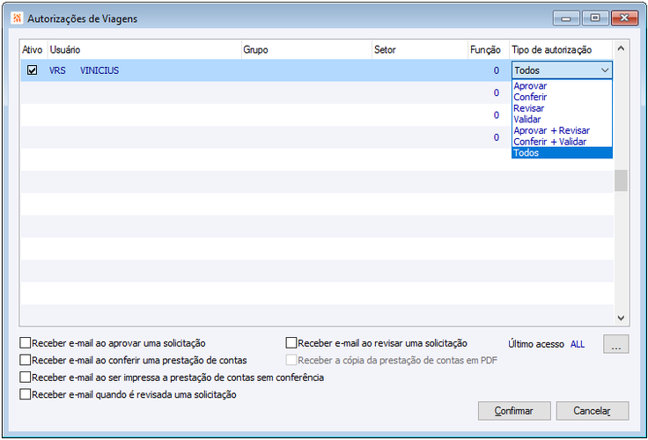Screen dimensions: 648x440
Task: Open Último acesso browse button (...)
Action: pos(615,344)
